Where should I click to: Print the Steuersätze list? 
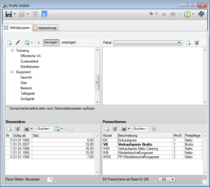coord(26,129)
